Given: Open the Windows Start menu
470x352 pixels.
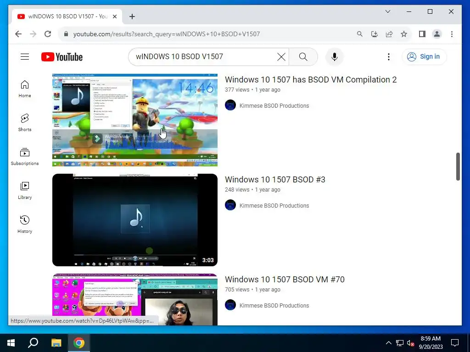Looking at the screenshot, I should (x=11, y=343).
